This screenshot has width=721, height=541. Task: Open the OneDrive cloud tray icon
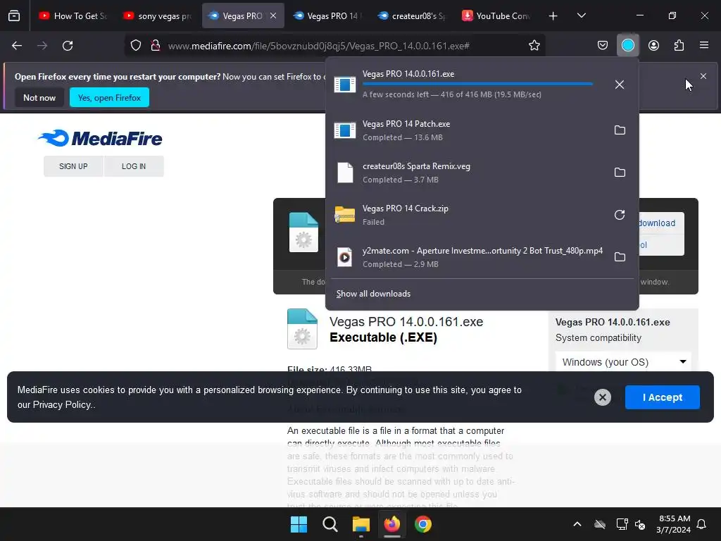[x=600, y=524]
